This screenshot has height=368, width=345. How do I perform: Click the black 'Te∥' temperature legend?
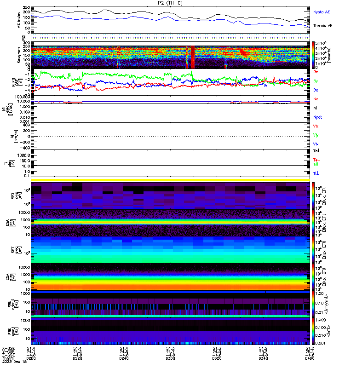point(316,151)
